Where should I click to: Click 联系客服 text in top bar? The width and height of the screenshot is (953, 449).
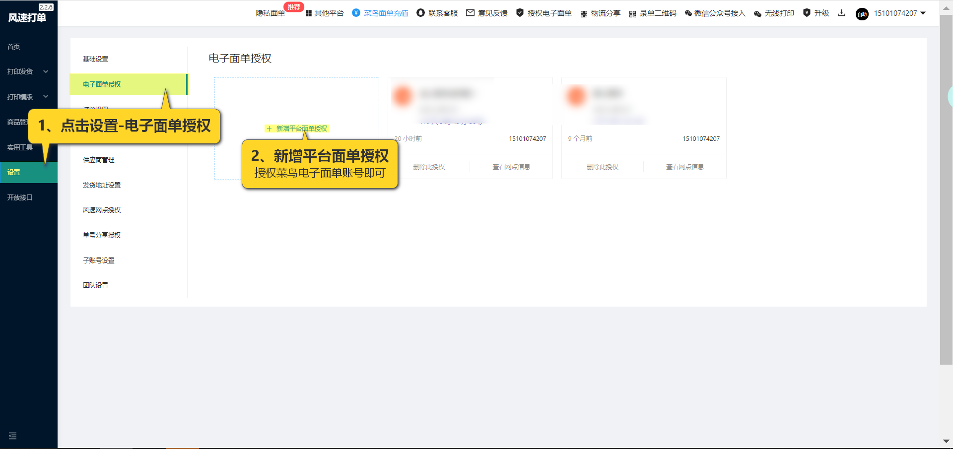(x=443, y=13)
